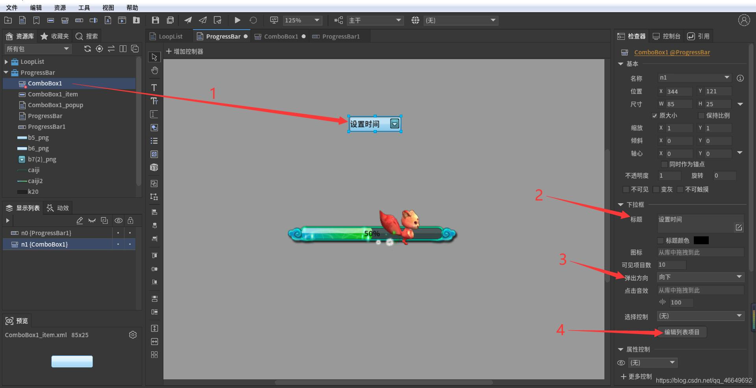Click the pencil edit icon in display list

pyautogui.click(x=80, y=221)
